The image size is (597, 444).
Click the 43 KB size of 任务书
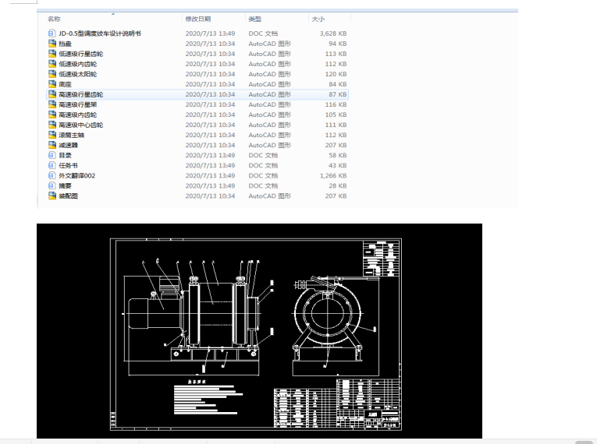pyautogui.click(x=338, y=165)
